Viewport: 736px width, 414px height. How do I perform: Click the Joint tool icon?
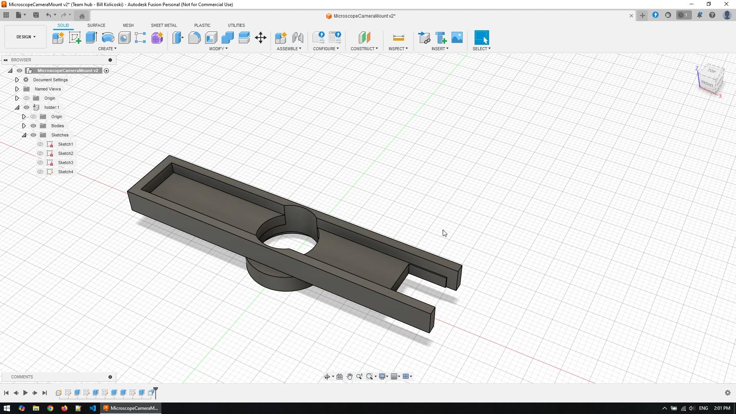coord(298,38)
